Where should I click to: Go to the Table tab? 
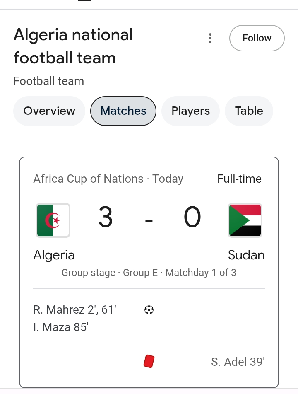[x=249, y=111]
